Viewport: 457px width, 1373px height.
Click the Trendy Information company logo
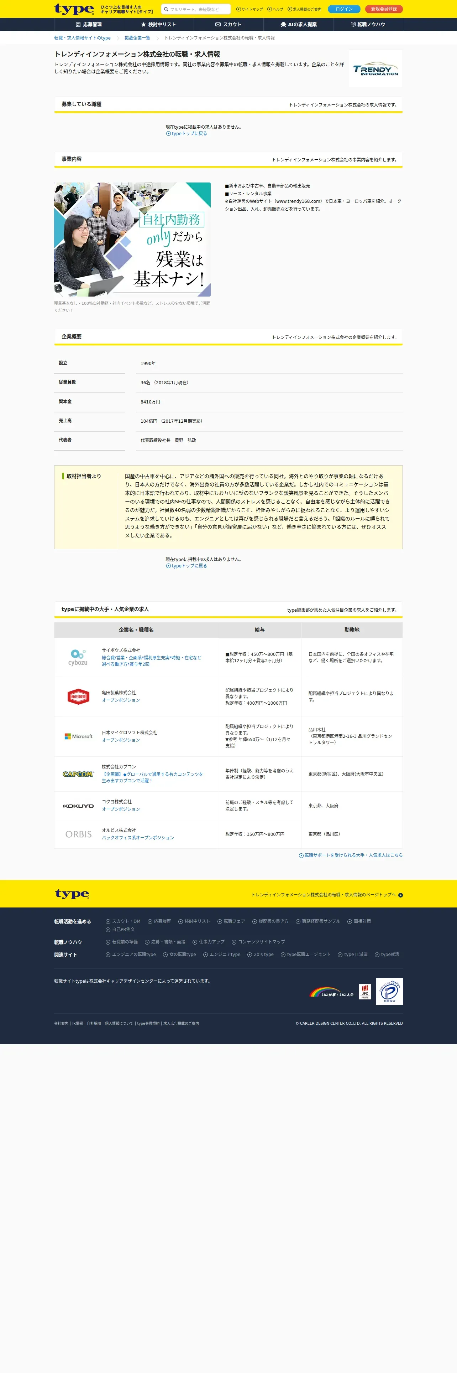[375, 69]
